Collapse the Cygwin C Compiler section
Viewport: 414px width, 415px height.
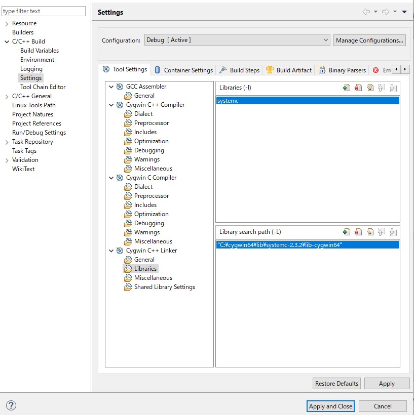pos(111,178)
